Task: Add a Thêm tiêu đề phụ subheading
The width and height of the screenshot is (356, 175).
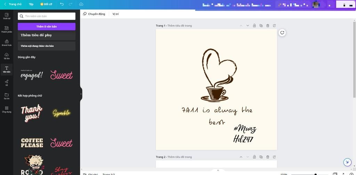Action: (x=47, y=35)
